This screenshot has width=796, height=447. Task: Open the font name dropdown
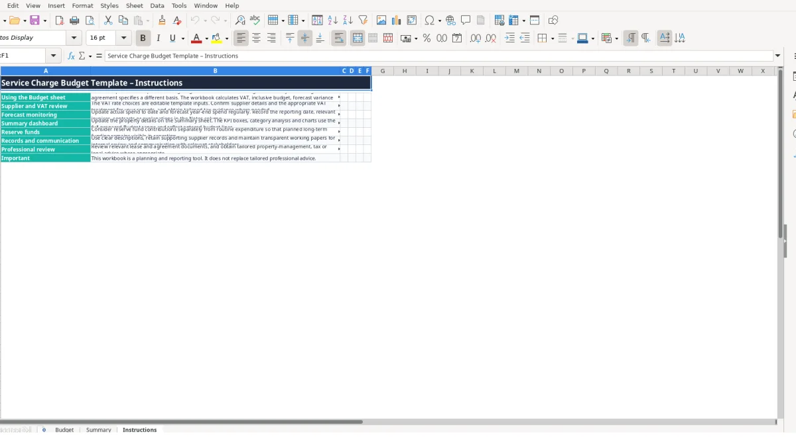[x=74, y=38]
